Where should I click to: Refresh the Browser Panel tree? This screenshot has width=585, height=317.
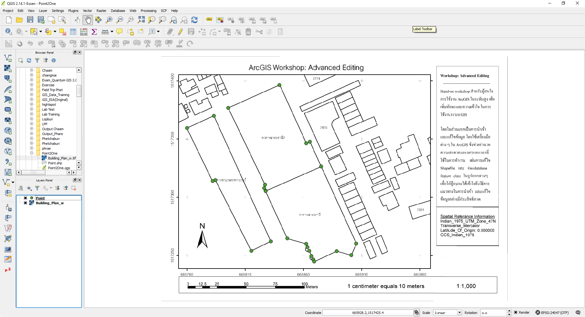pyautogui.click(x=29, y=60)
